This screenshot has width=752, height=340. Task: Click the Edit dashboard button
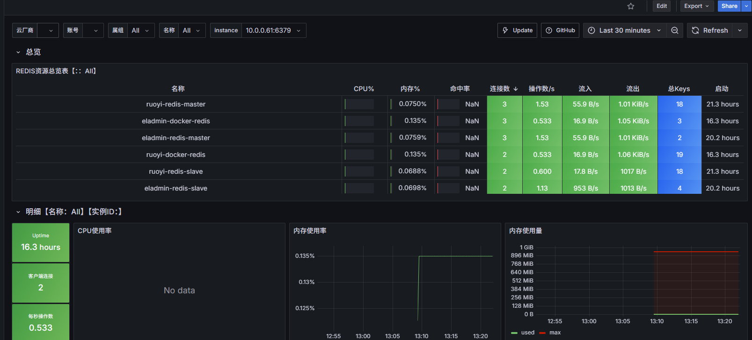[x=662, y=6]
